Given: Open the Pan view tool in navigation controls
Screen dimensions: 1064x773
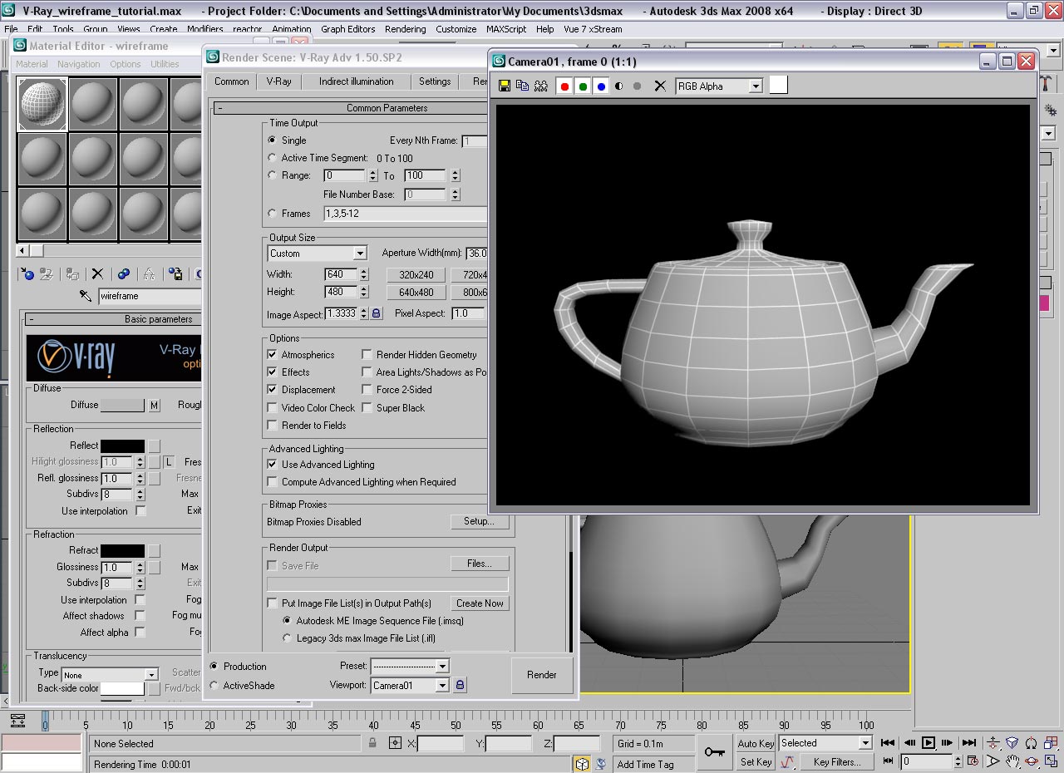Looking at the screenshot, I should coord(1012,761).
